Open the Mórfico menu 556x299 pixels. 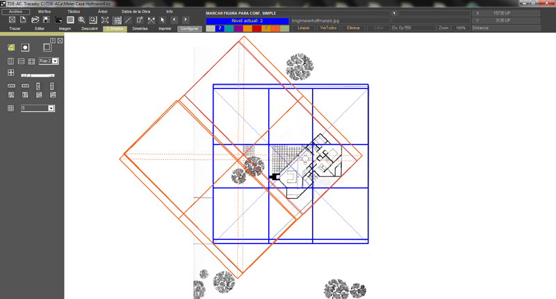coord(44,12)
